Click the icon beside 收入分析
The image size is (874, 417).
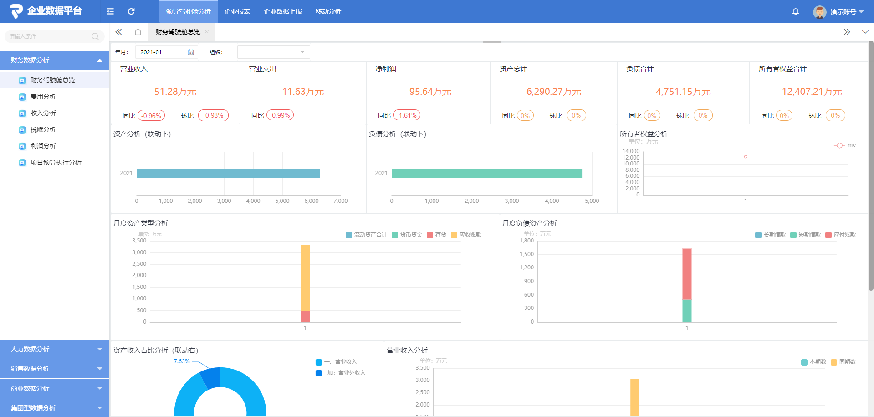coord(22,113)
